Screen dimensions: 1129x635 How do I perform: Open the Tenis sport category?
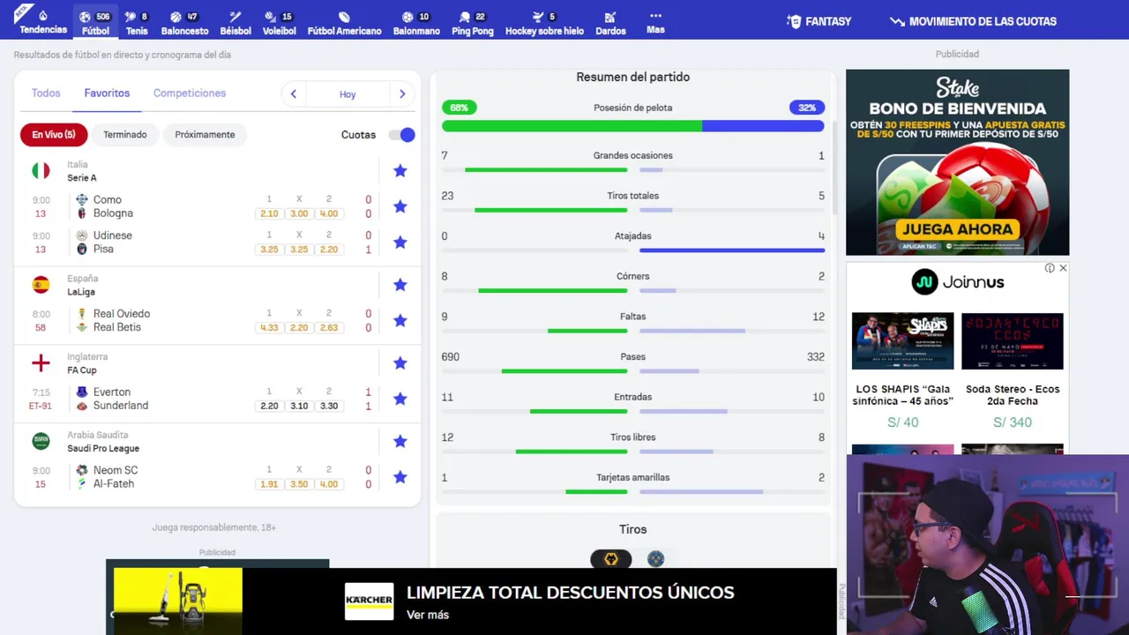[x=137, y=23]
